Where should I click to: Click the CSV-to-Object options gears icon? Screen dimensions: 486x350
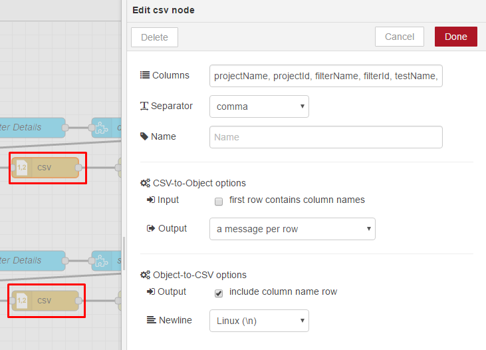point(145,183)
